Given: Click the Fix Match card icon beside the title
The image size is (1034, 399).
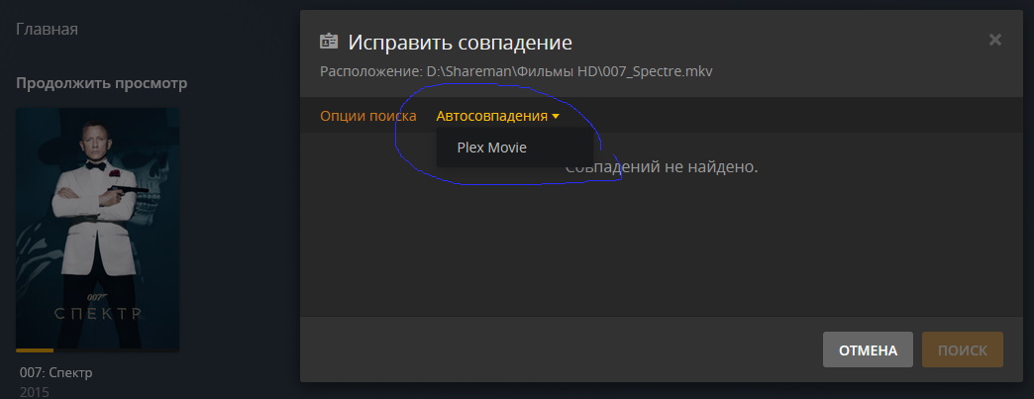Looking at the screenshot, I should [329, 43].
